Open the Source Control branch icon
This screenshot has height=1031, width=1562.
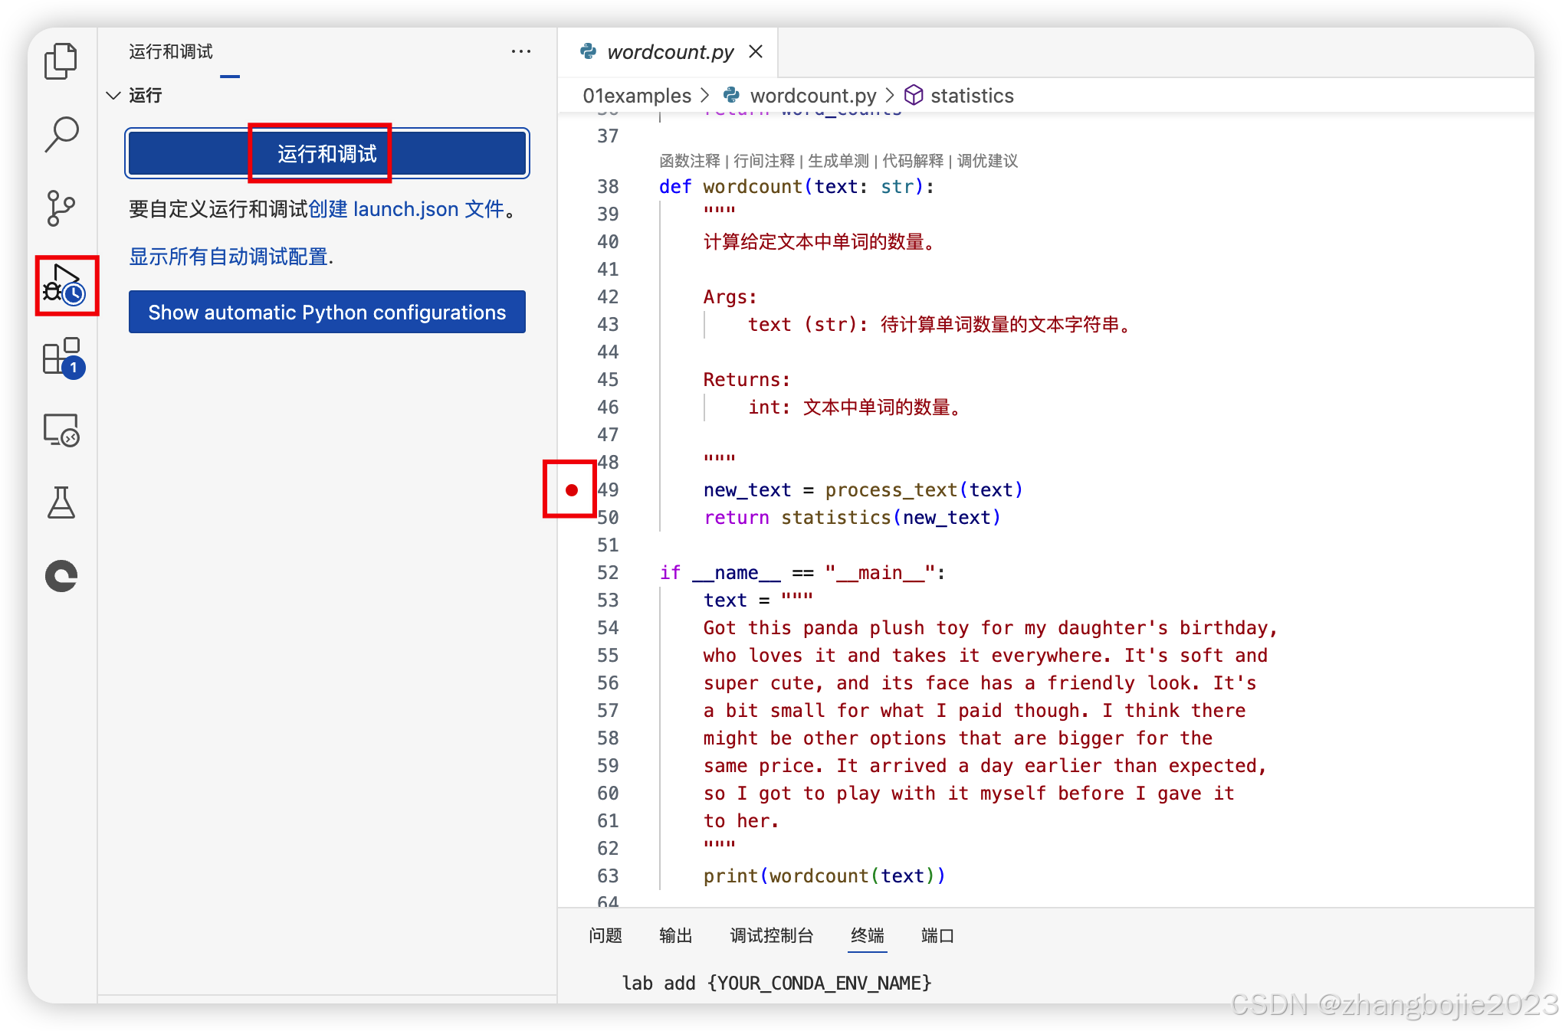click(61, 208)
